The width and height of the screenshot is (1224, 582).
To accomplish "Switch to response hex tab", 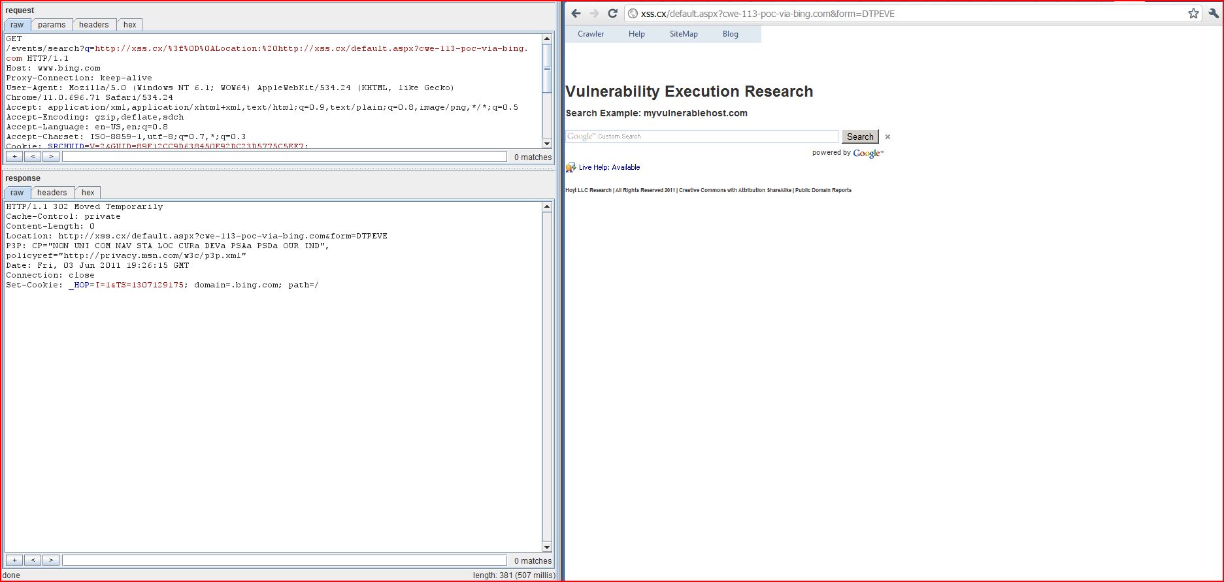I will pos(88,193).
